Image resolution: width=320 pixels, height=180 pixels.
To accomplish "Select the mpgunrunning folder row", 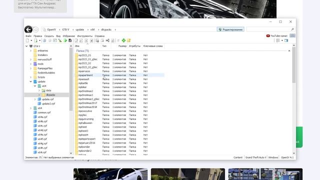I will (119, 119).
